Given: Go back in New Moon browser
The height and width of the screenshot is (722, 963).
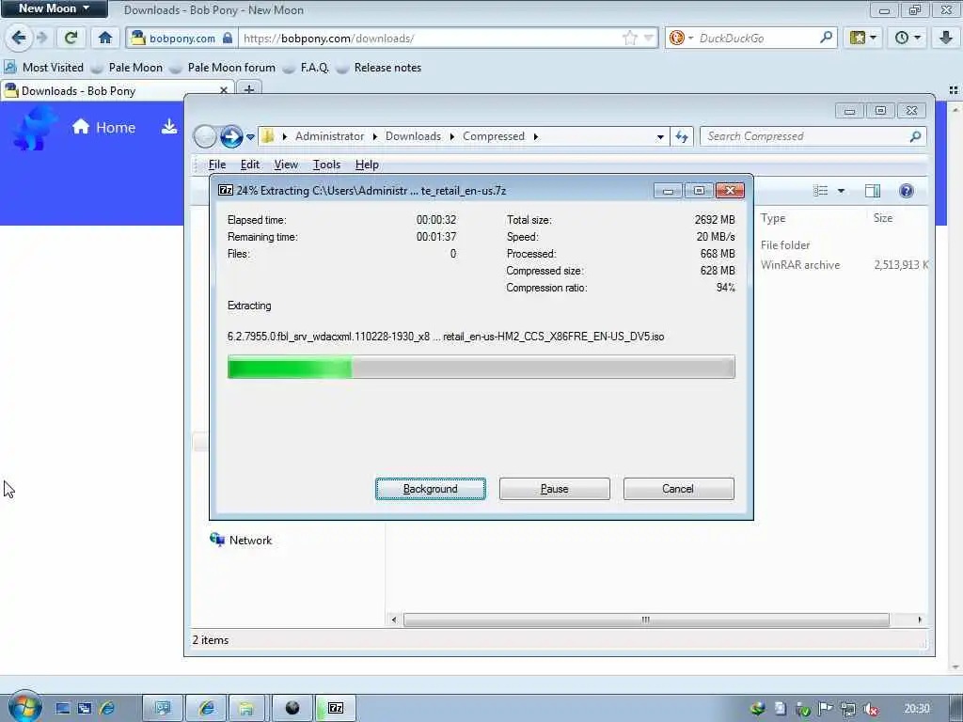Looking at the screenshot, I should (19, 38).
